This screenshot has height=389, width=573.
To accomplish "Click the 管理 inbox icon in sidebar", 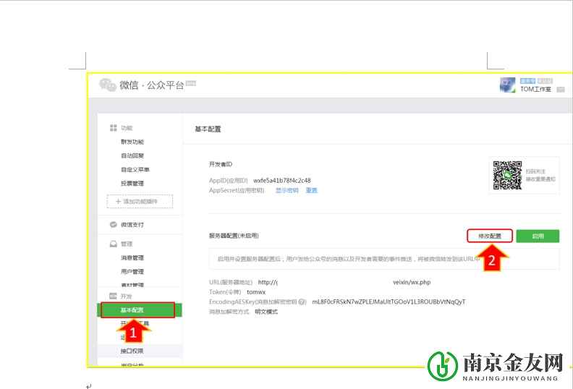I will pos(113,244).
